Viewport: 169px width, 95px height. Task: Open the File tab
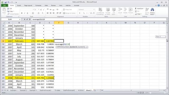[x=4, y=5]
